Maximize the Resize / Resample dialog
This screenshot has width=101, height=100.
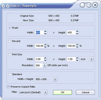89,5
